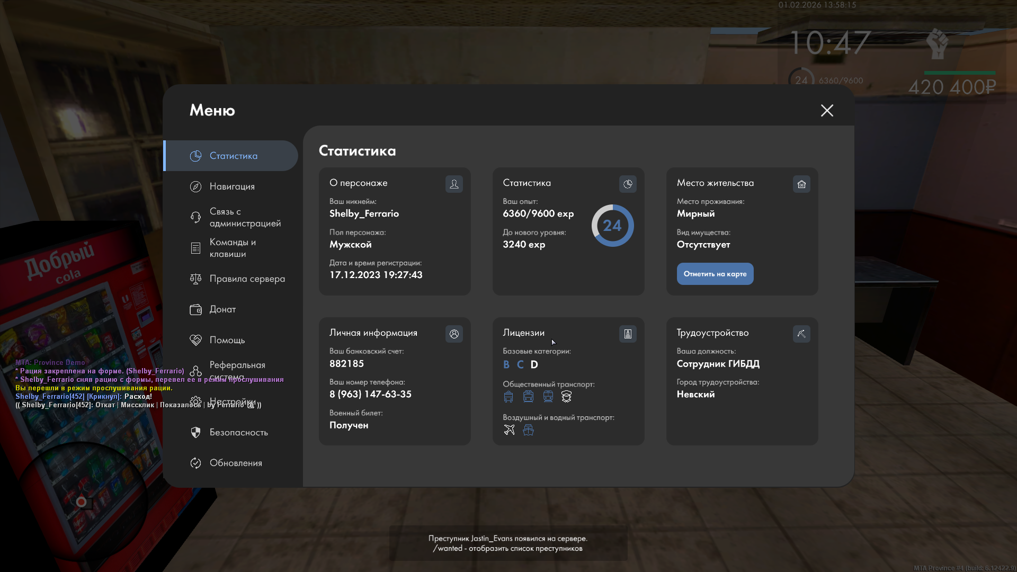Click the house icon in Место жительства card
1017x572 pixels.
[x=801, y=184]
